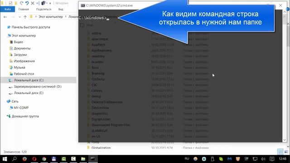Screen dimensions: 290x163
Task: Launch Chrome from the taskbar
Action: [x=44, y=159]
